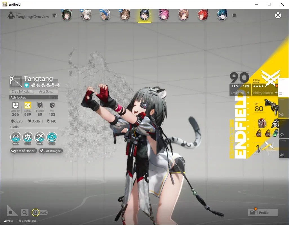
Task: Select the green-haired operator portrait
Action: pyautogui.click(x=66, y=15)
